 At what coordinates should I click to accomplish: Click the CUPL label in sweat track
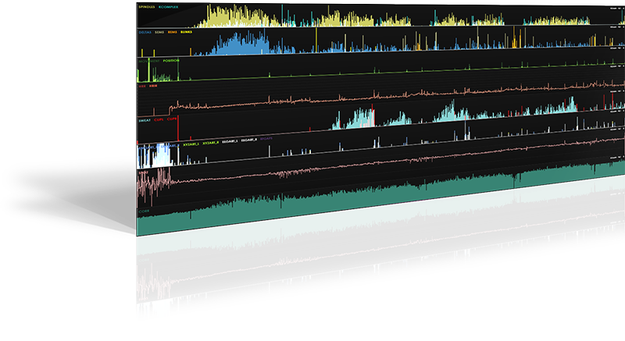pyautogui.click(x=159, y=121)
